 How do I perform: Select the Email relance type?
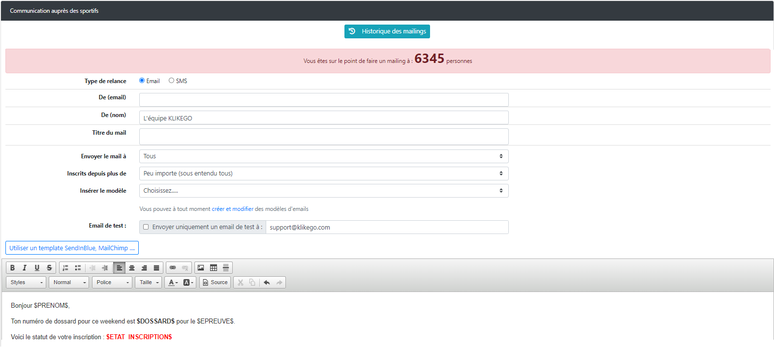pos(142,81)
